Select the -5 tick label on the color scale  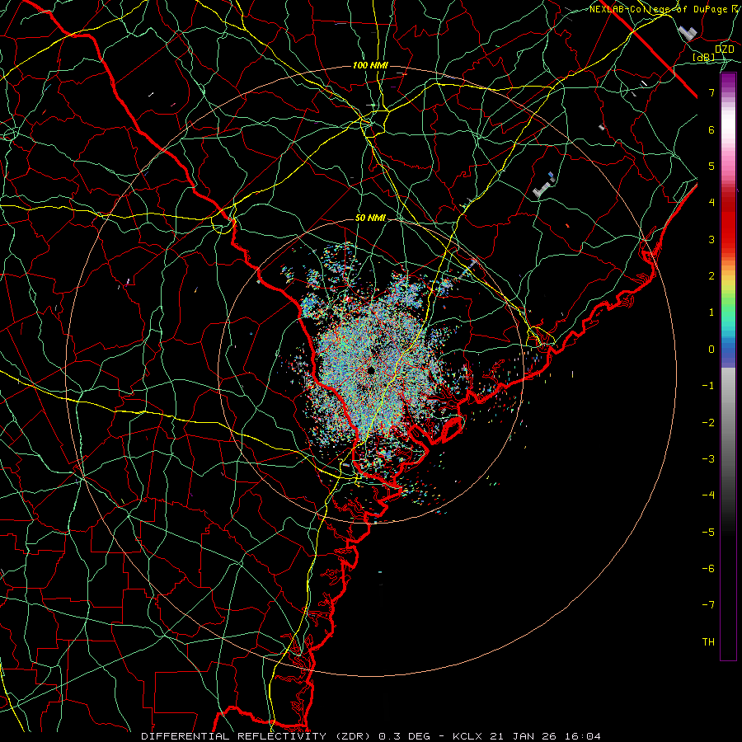(x=708, y=533)
